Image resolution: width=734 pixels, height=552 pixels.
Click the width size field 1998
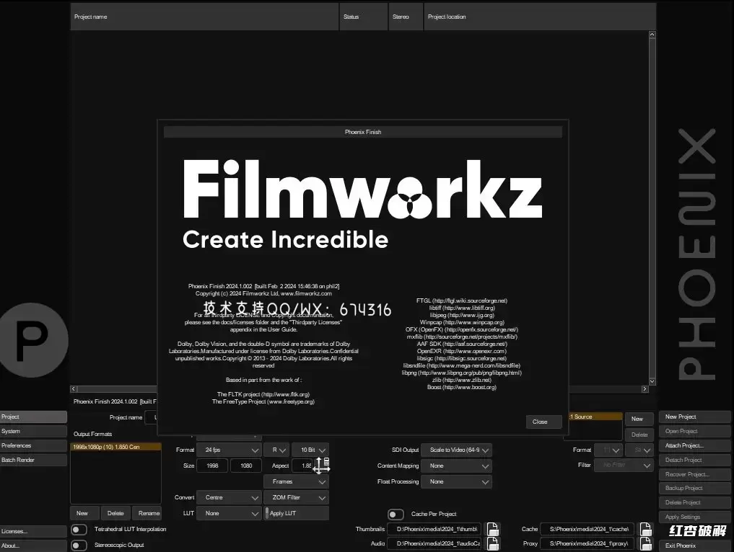point(212,466)
